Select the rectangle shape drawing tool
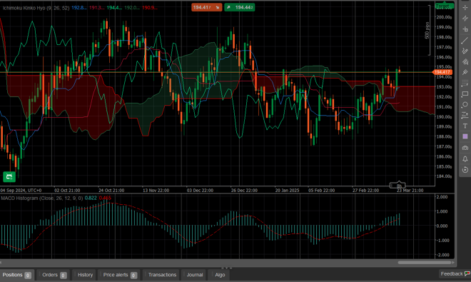Image resolution: width=471 pixels, height=282 pixels. click(465, 94)
